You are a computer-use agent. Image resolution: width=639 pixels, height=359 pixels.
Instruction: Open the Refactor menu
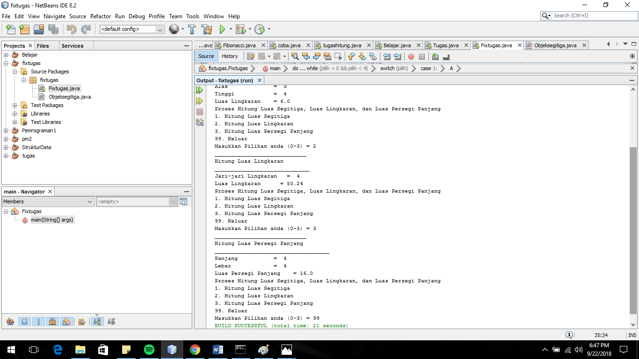pyautogui.click(x=100, y=16)
